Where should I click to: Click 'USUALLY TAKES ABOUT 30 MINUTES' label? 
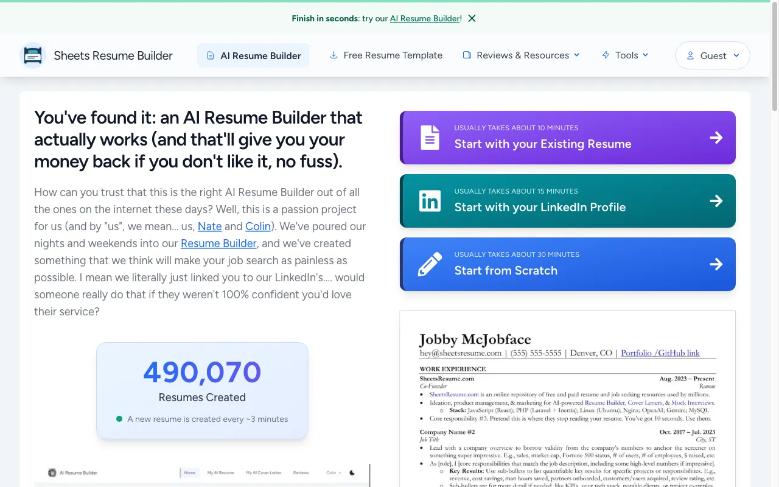pos(517,254)
